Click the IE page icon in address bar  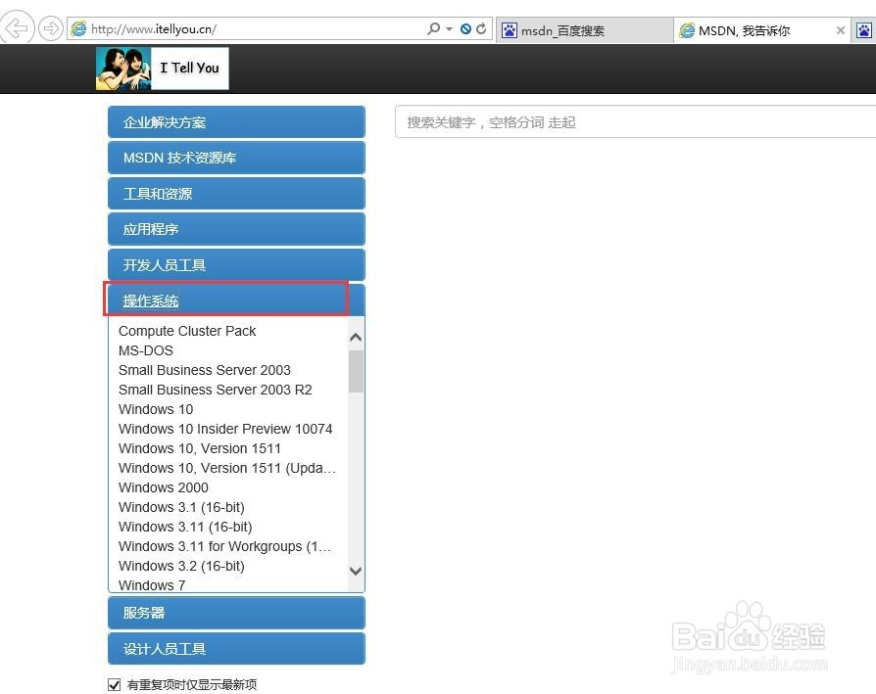[78, 28]
